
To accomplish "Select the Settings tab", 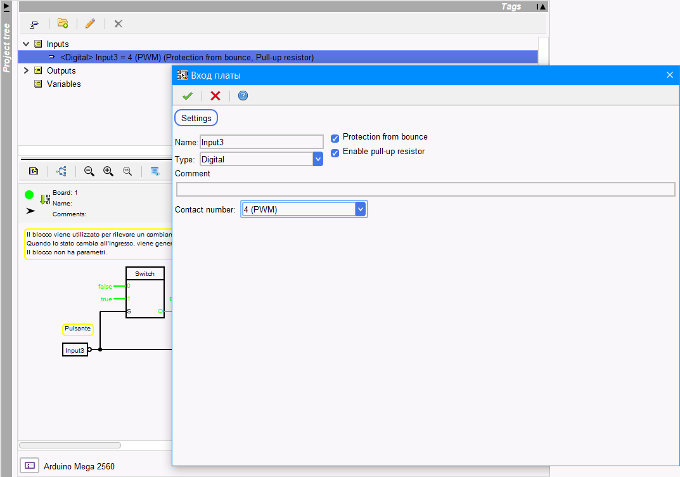I will click(196, 119).
